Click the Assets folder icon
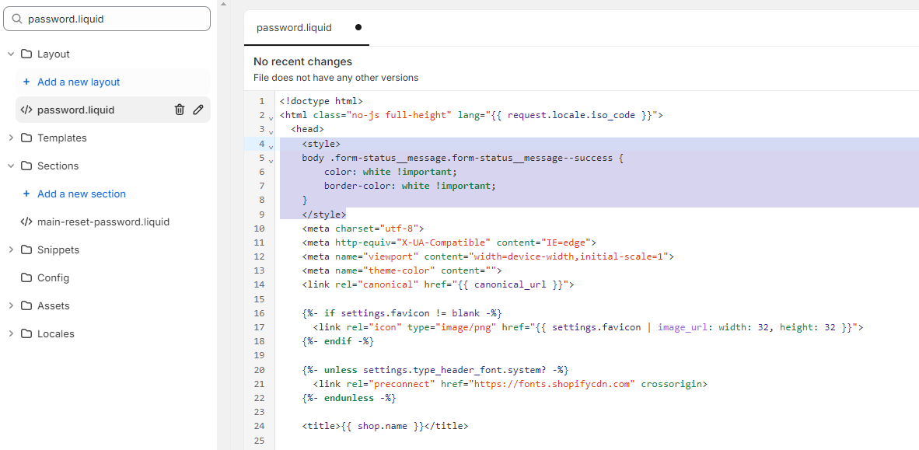 (26, 305)
